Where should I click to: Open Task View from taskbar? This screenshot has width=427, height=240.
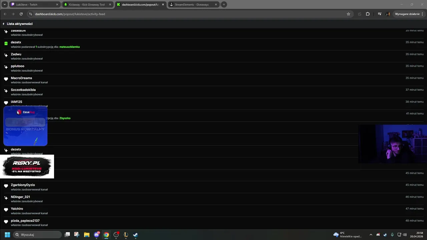click(67, 235)
